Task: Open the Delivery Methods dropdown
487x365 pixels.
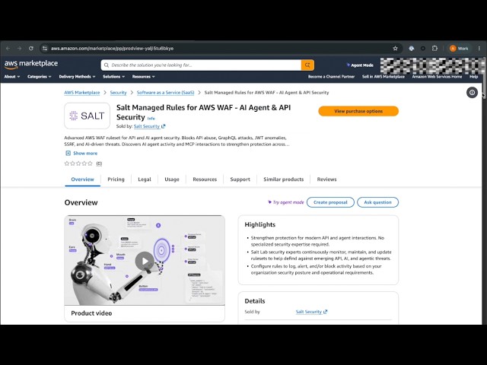Action: click(77, 77)
